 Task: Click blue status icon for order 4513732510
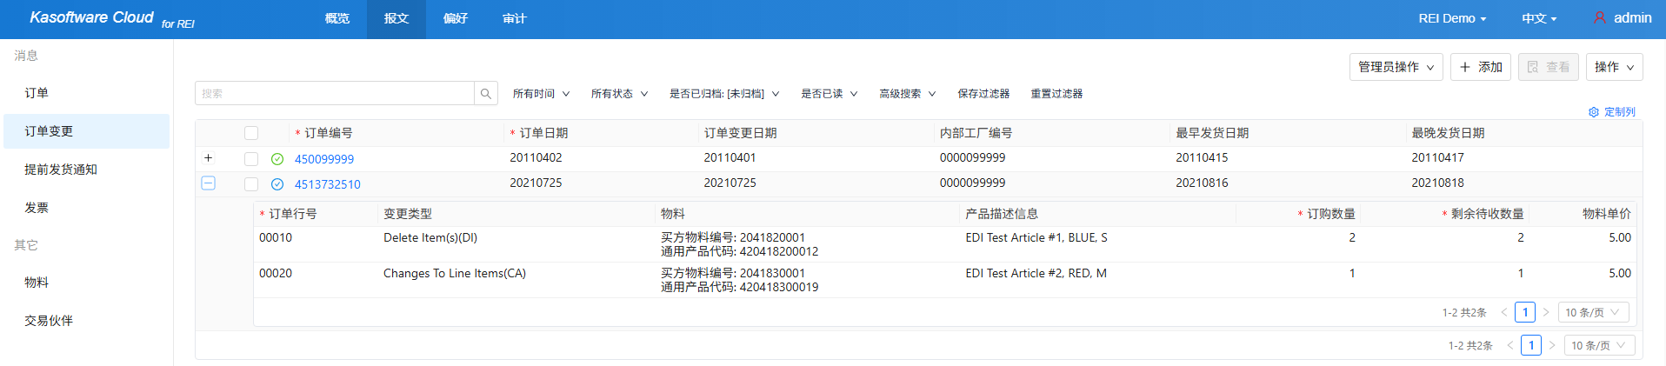coord(277,184)
